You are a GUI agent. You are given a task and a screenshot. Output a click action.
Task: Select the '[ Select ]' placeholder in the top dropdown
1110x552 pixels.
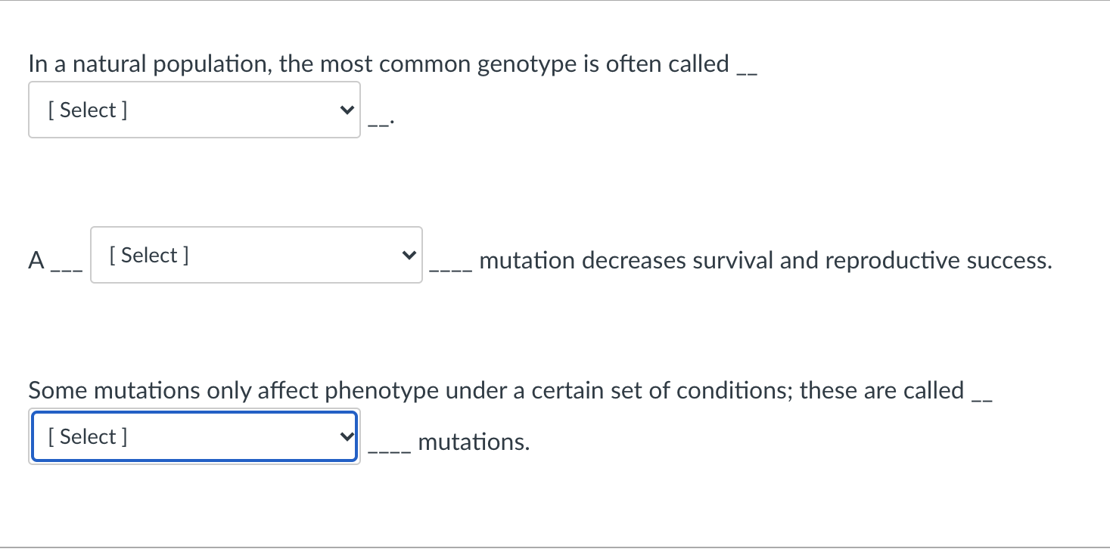[88, 110]
